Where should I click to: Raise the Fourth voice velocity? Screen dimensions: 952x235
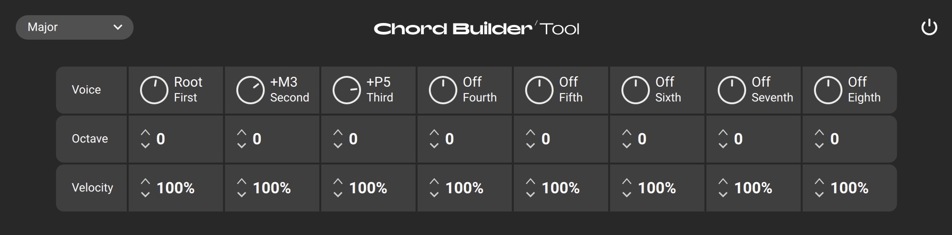point(434,181)
